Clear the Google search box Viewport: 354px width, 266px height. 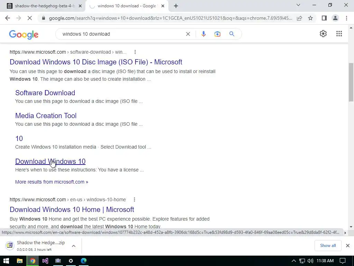pos(188,34)
